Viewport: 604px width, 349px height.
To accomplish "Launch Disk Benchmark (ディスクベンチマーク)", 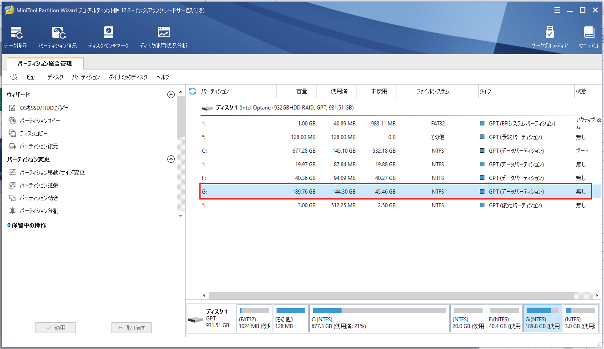I will point(108,37).
